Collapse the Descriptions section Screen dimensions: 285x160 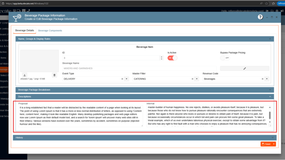(270, 96)
